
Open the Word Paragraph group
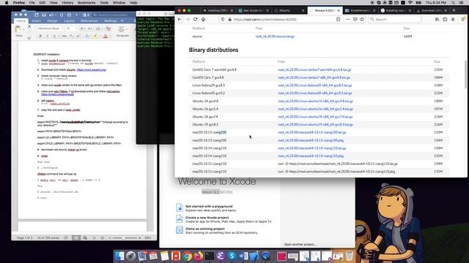pyautogui.click(x=122, y=31)
